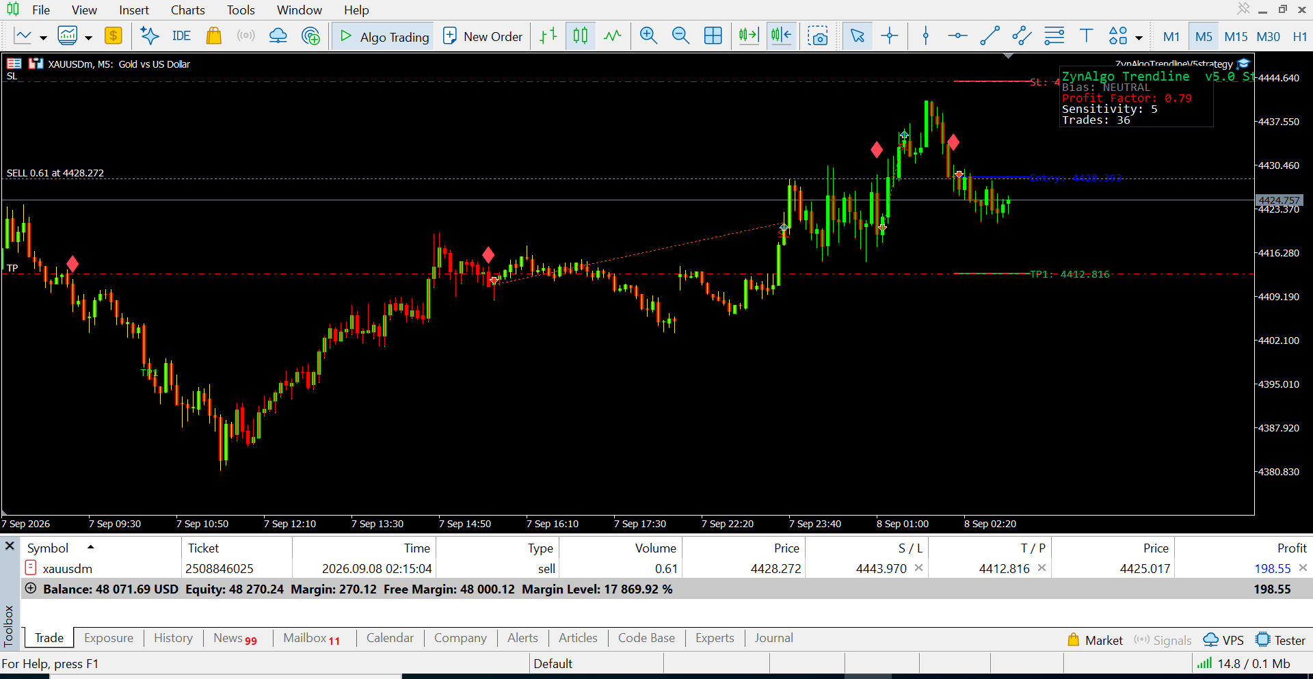
Task: Draw a trendline
Action: [990, 36]
